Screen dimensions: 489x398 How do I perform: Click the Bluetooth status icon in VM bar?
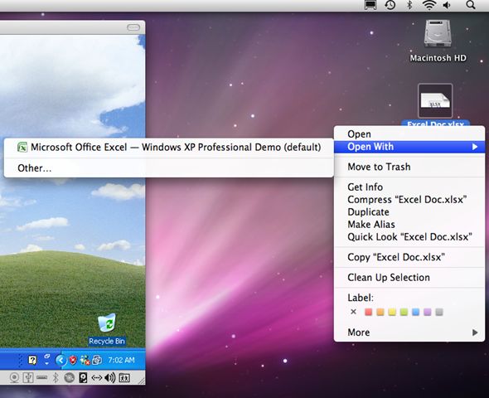(56, 378)
